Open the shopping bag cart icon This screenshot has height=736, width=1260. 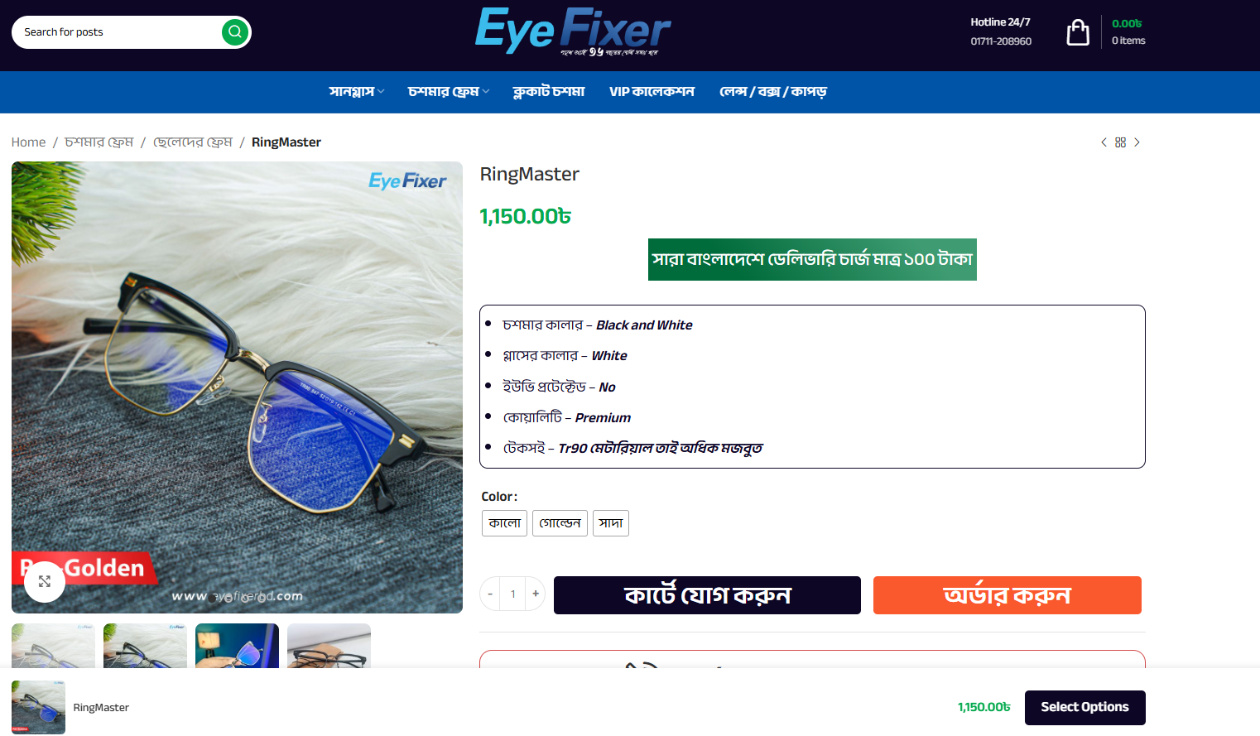tap(1078, 32)
